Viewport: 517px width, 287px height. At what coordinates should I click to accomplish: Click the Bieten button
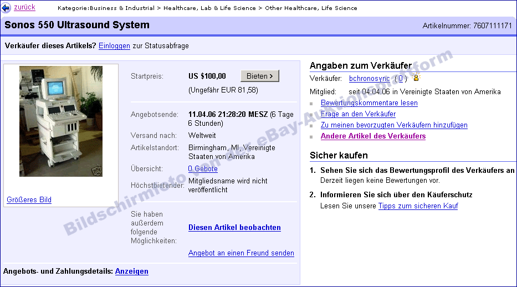tap(260, 76)
